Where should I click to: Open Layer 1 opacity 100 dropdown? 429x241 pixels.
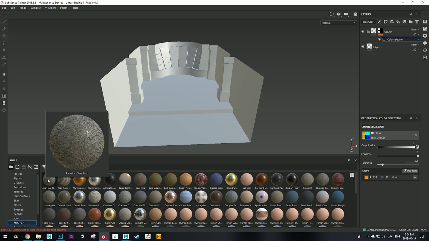tap(416, 50)
